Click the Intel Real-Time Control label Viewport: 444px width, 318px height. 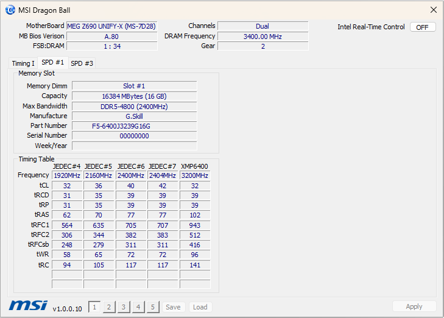(x=371, y=27)
